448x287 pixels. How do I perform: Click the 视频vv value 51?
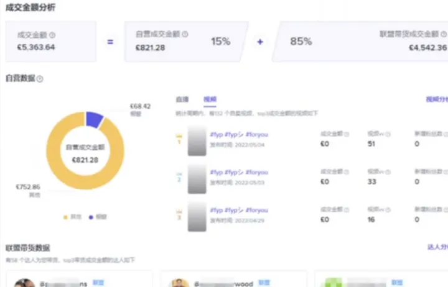tap(371, 144)
